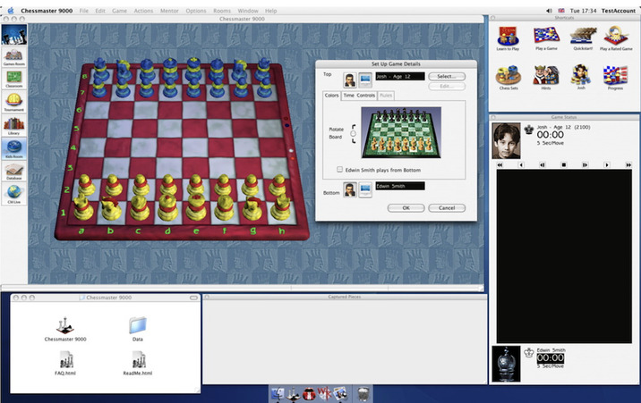The image size is (641, 403).
Task: Enable Edwin Smith plays from Bottom
Action: (x=339, y=169)
